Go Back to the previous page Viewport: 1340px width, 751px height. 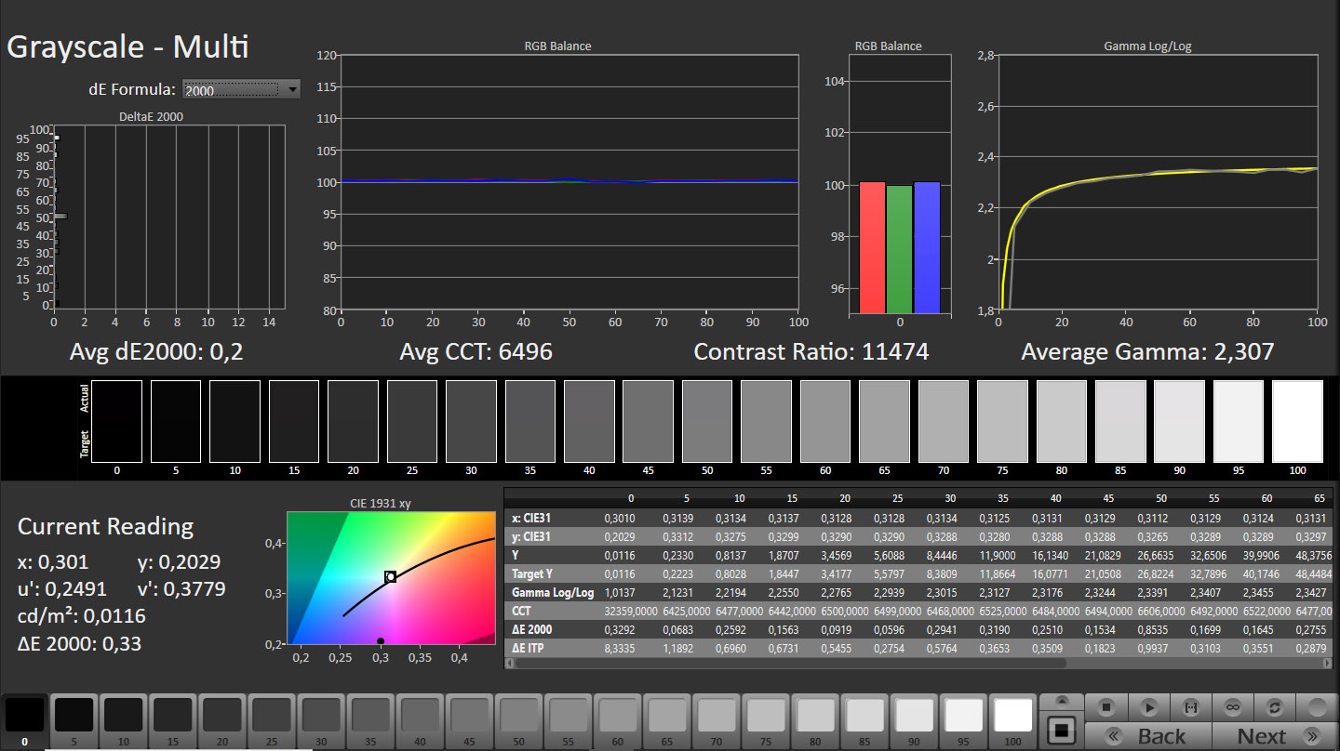[1148, 736]
